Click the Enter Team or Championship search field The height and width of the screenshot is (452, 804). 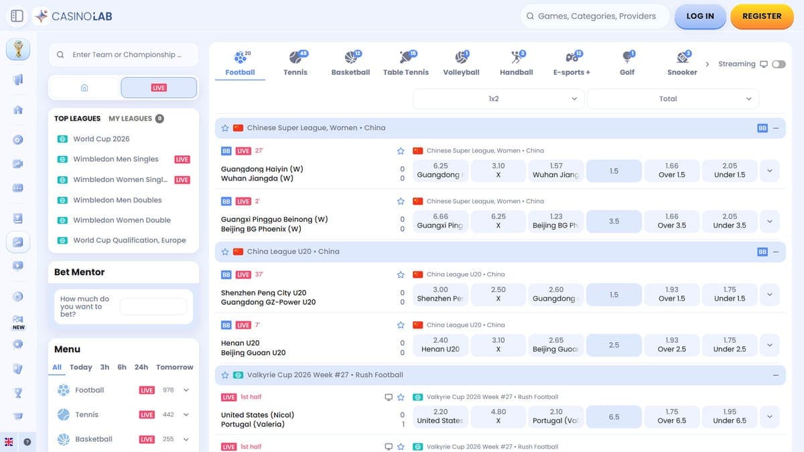124,55
